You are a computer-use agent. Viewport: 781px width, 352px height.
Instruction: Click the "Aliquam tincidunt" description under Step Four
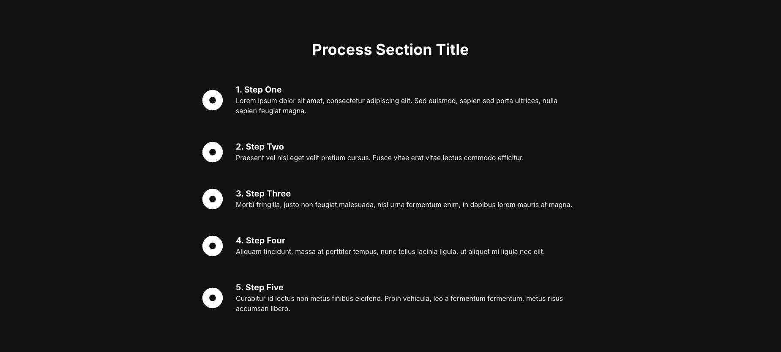point(390,251)
